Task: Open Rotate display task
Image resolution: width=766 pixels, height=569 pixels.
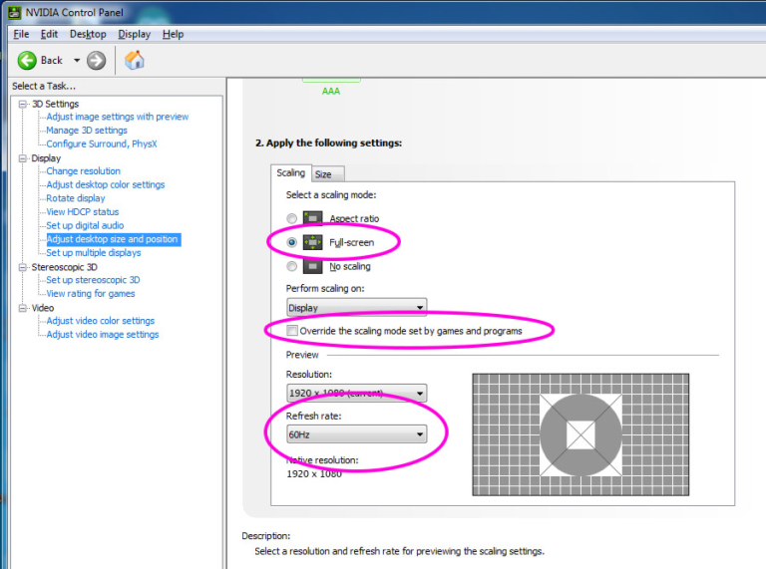Action: [76, 198]
